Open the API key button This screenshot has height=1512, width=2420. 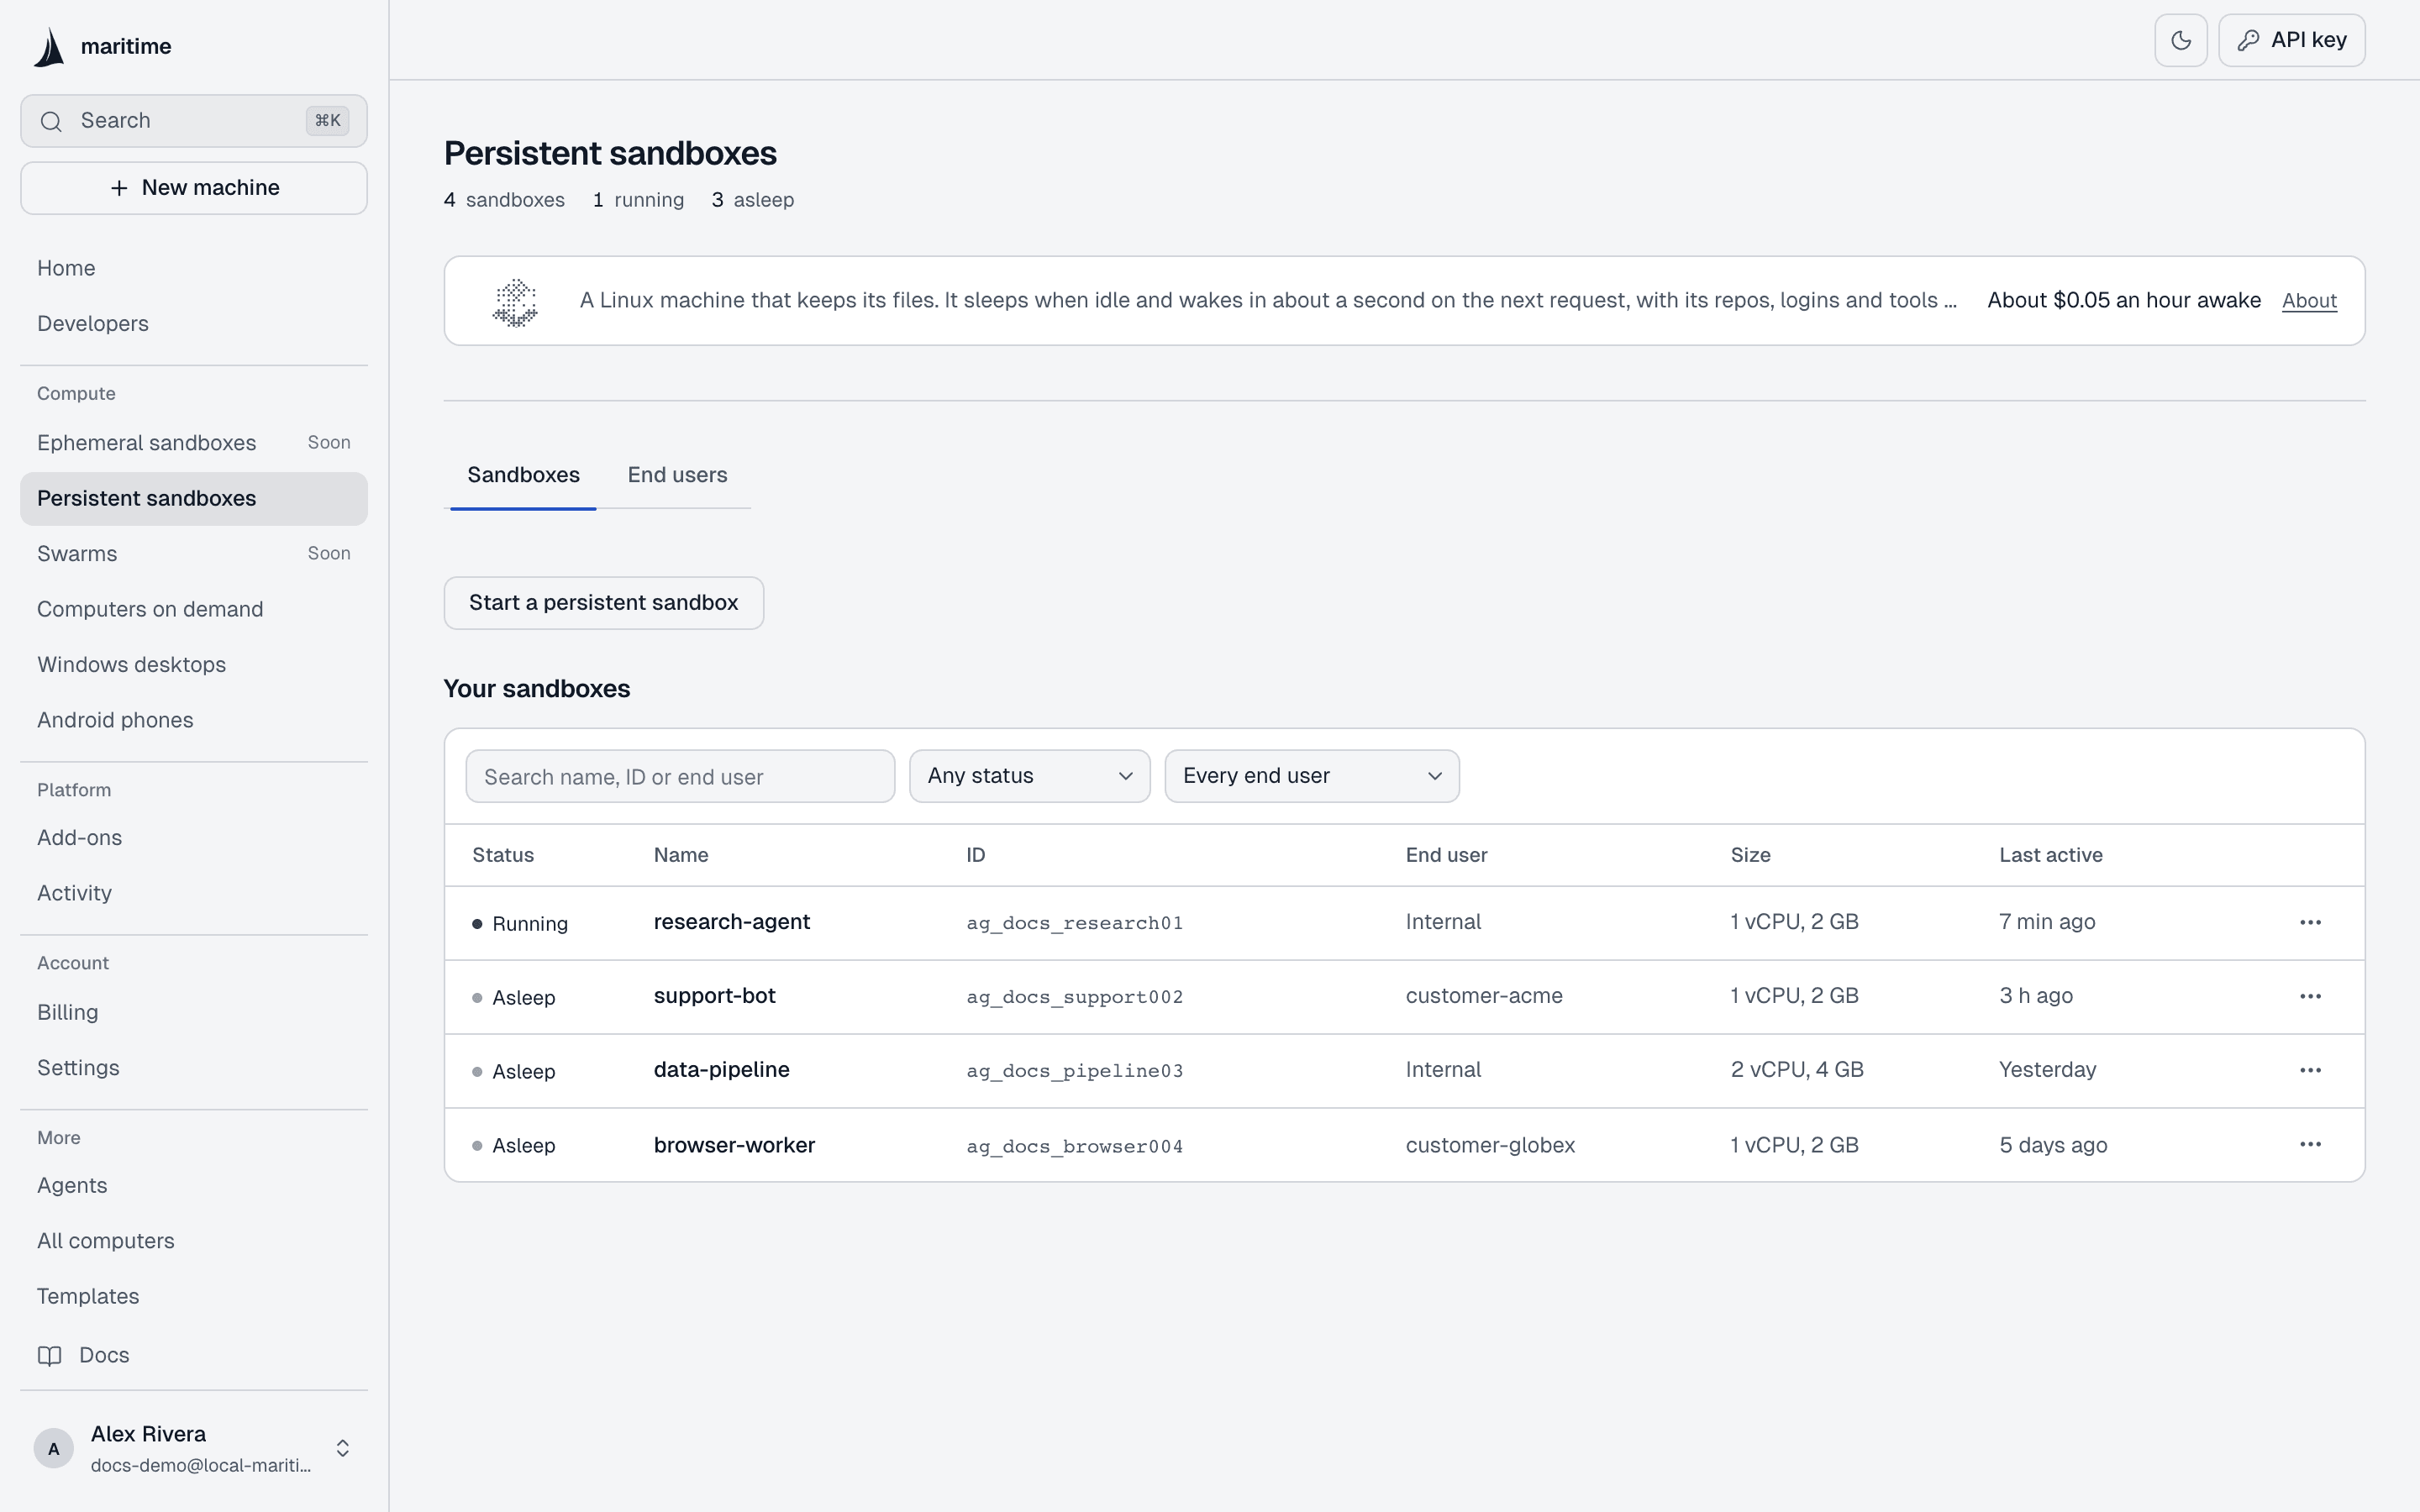2291,40
